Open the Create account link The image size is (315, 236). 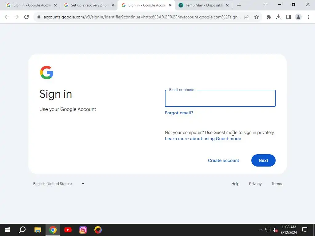pyautogui.click(x=223, y=160)
